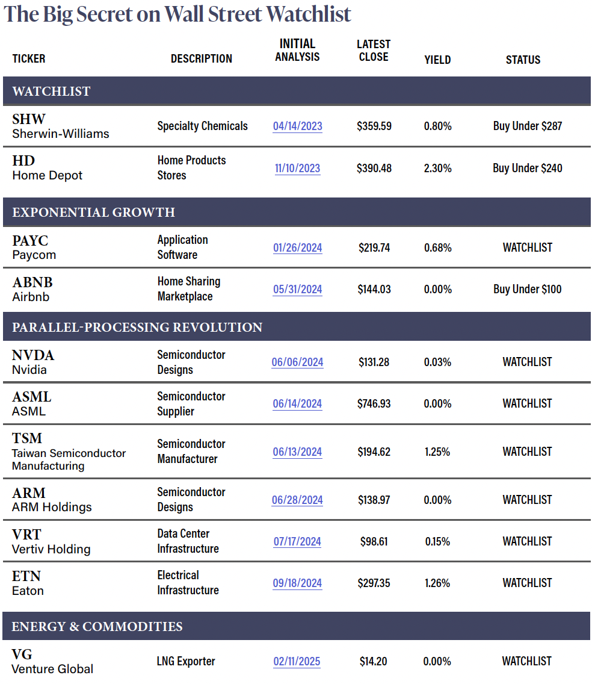Select the PARALLEL-PROCESSING REVOLUTION section header
Image resolution: width=592 pixels, height=684 pixels.
(137, 328)
